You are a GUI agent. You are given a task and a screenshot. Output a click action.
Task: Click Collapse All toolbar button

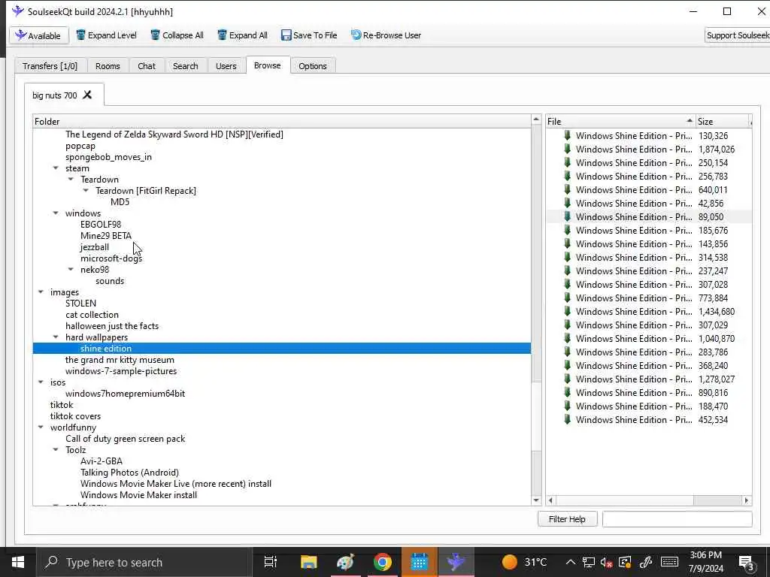tap(177, 35)
